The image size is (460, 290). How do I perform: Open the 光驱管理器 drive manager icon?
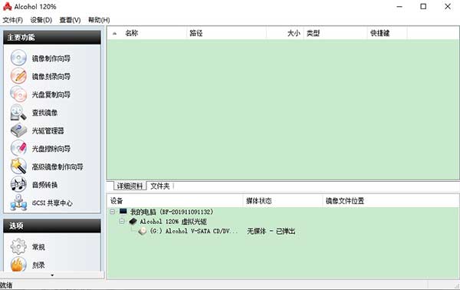pos(18,130)
